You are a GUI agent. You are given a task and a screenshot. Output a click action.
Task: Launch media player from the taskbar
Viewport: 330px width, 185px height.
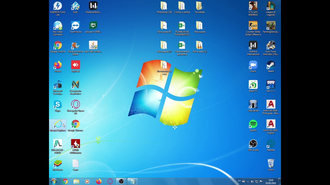pos(87,182)
